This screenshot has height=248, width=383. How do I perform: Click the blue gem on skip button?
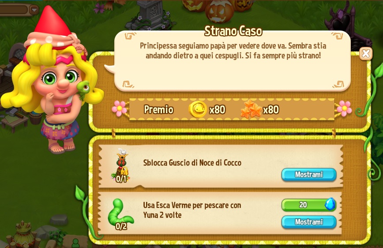pos(330,204)
